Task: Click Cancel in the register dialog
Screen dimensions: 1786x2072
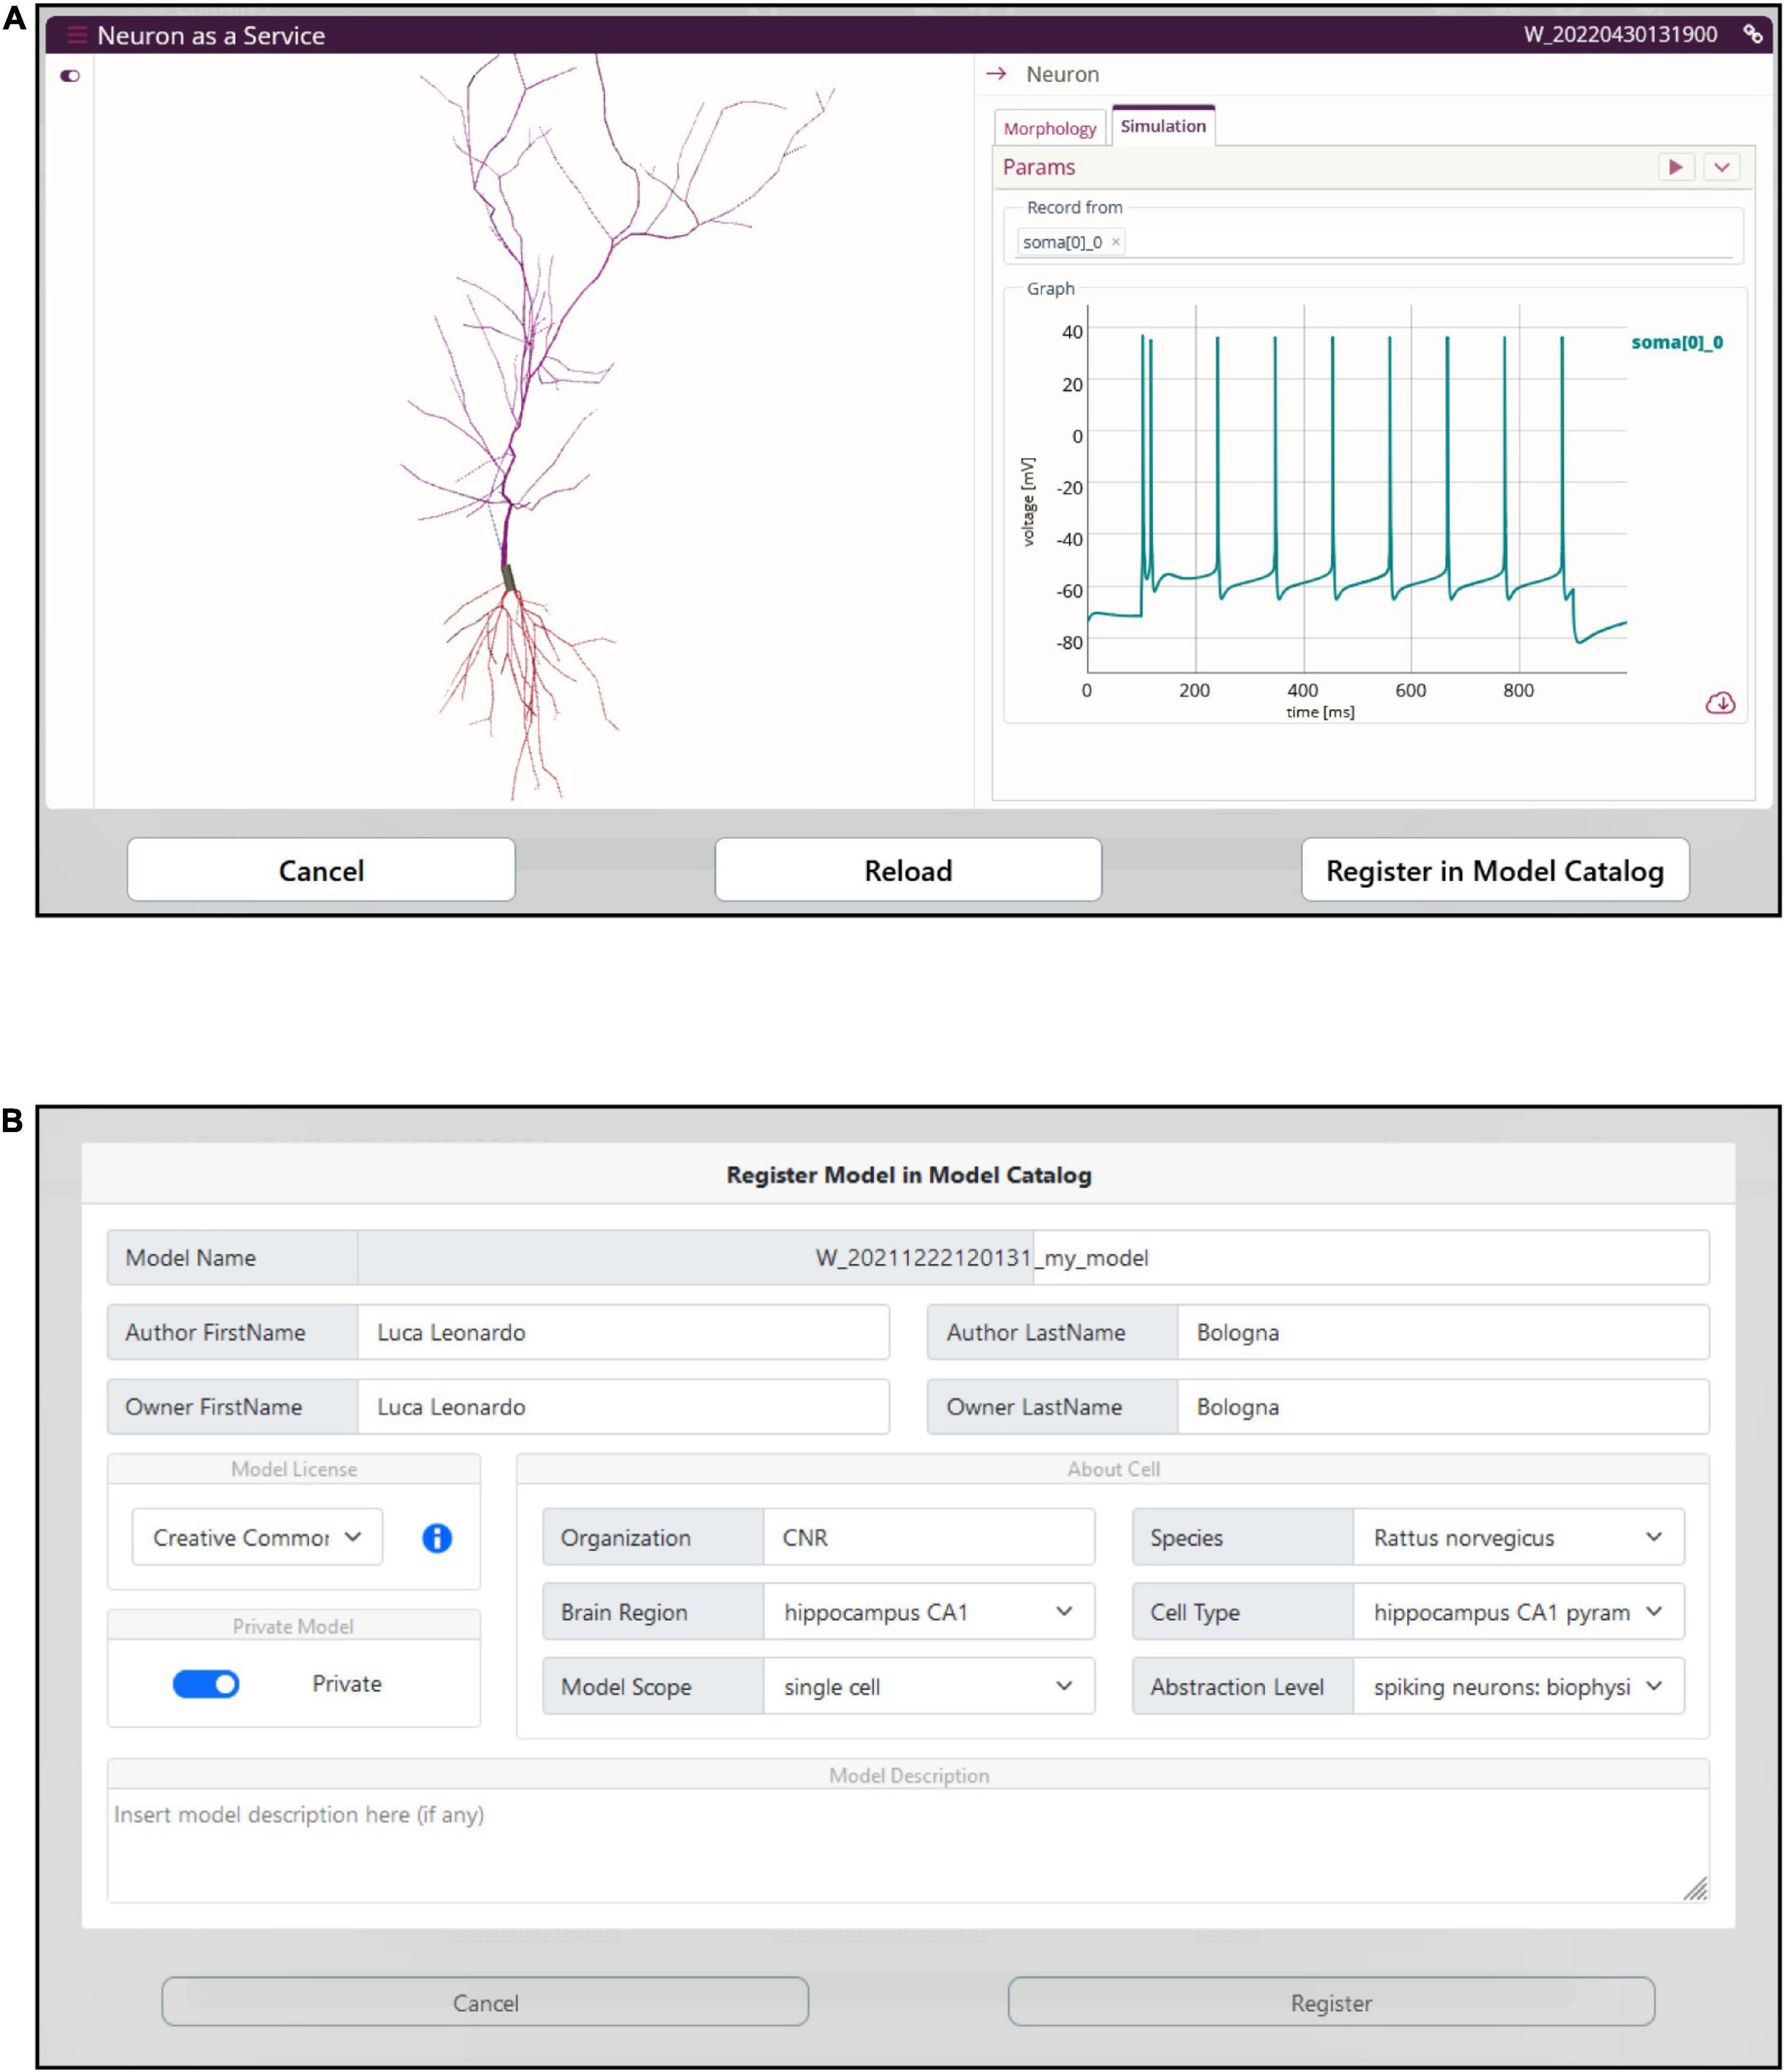Action: point(485,2003)
